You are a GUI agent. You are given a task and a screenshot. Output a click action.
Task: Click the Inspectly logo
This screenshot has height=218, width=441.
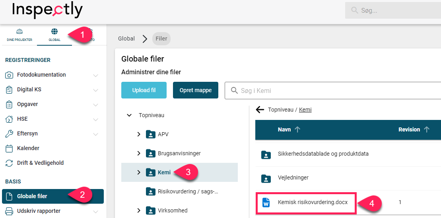pos(47,10)
